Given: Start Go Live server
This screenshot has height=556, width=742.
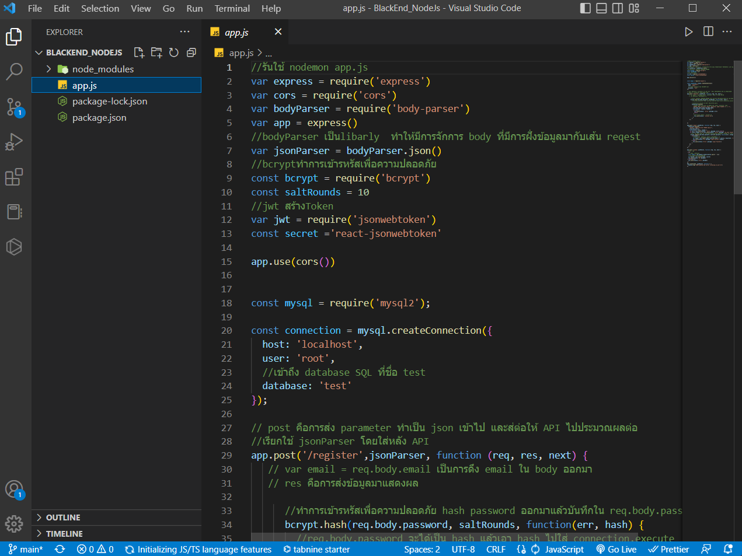Looking at the screenshot, I should 616,549.
